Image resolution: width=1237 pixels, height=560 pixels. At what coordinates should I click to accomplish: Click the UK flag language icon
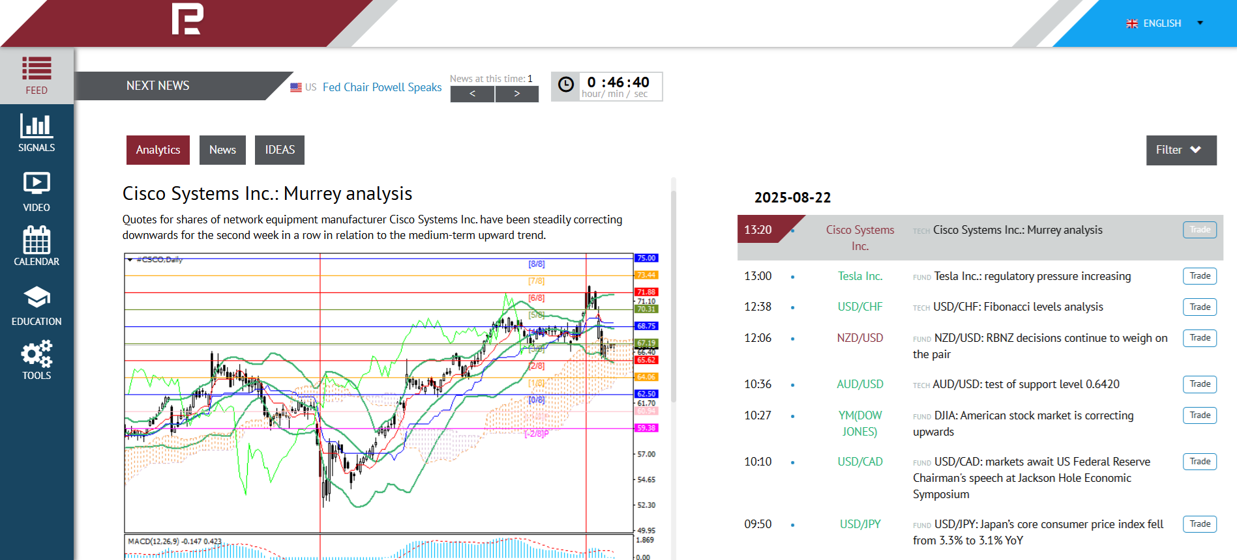pos(1132,23)
